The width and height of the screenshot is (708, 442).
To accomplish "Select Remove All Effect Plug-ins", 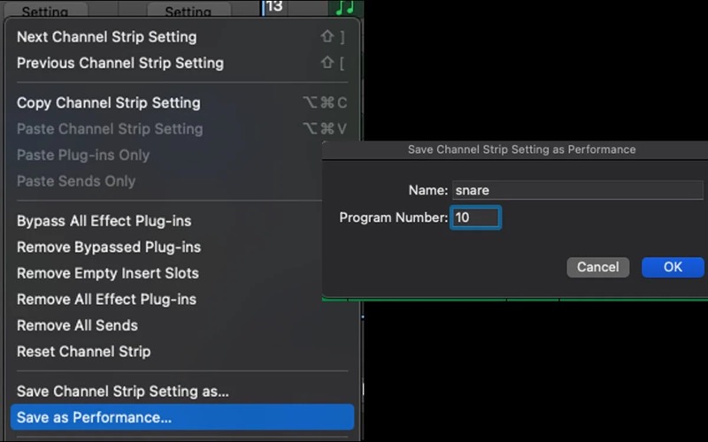I will click(106, 300).
